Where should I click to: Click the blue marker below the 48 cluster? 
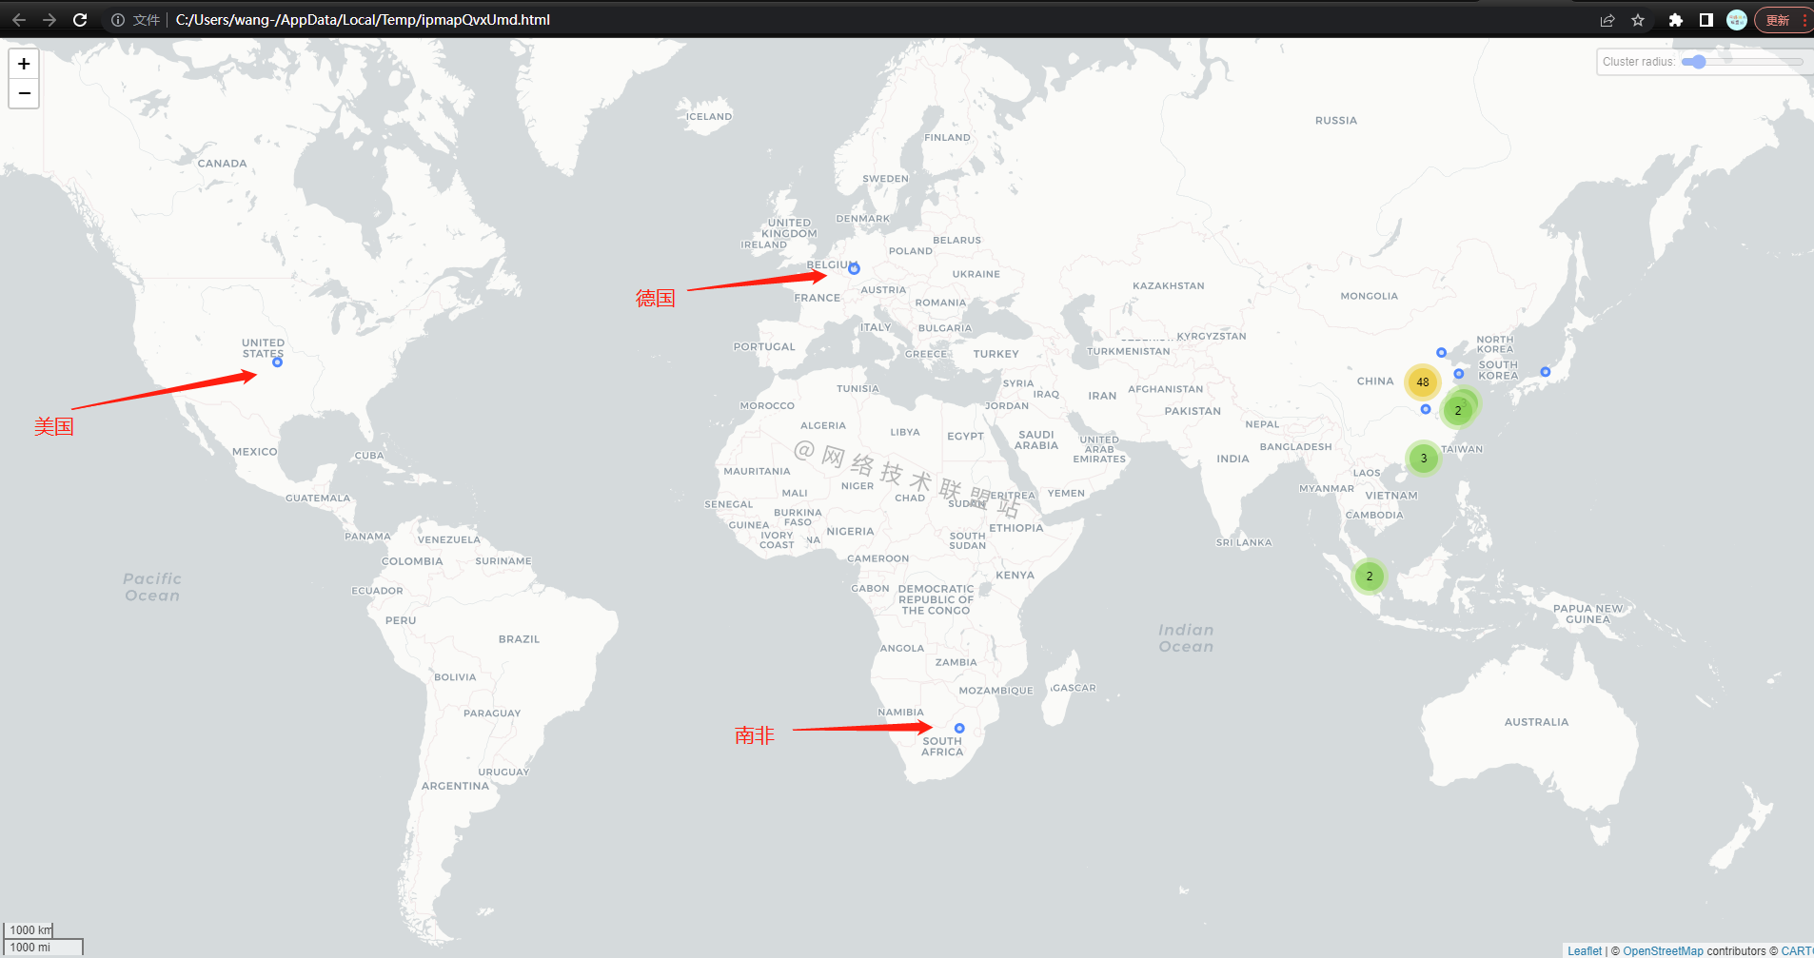pyautogui.click(x=1426, y=409)
